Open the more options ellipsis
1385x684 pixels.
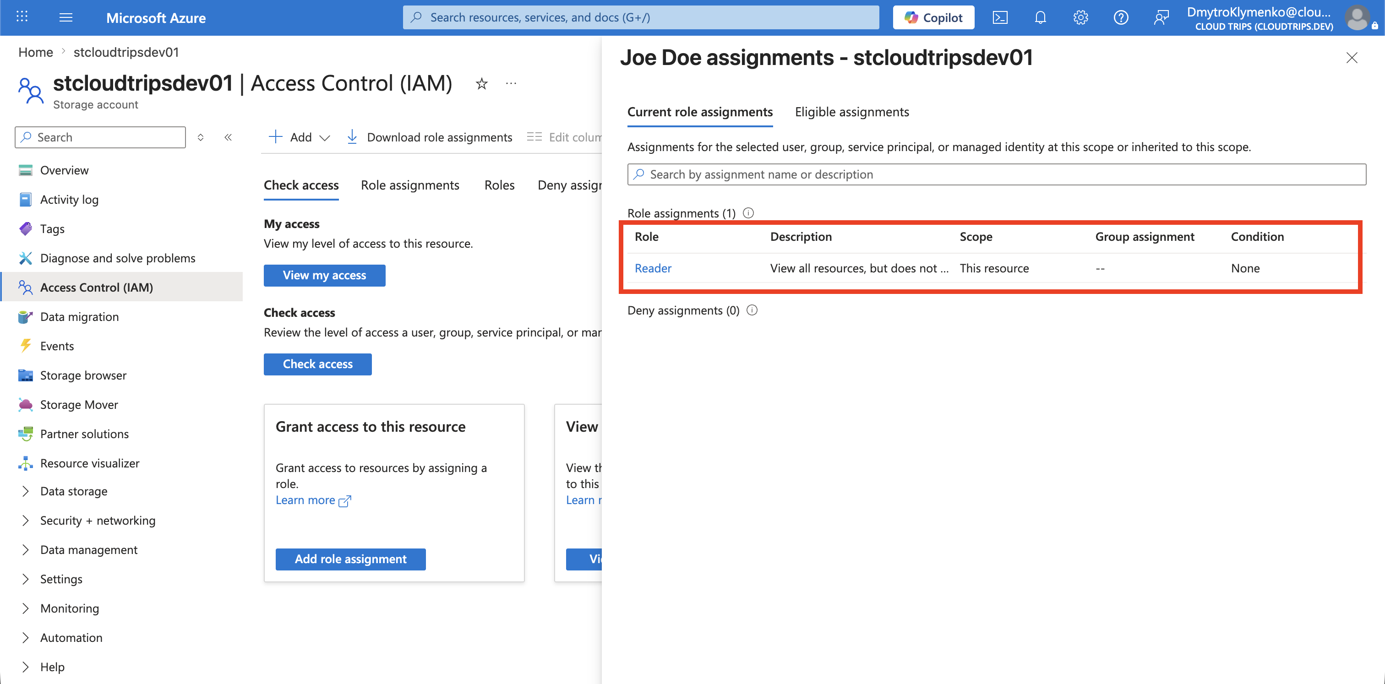click(x=511, y=83)
